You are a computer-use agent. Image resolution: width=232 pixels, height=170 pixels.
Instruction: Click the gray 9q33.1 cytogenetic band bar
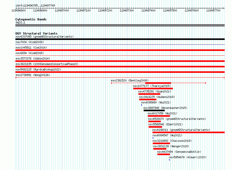(x=120, y=25)
